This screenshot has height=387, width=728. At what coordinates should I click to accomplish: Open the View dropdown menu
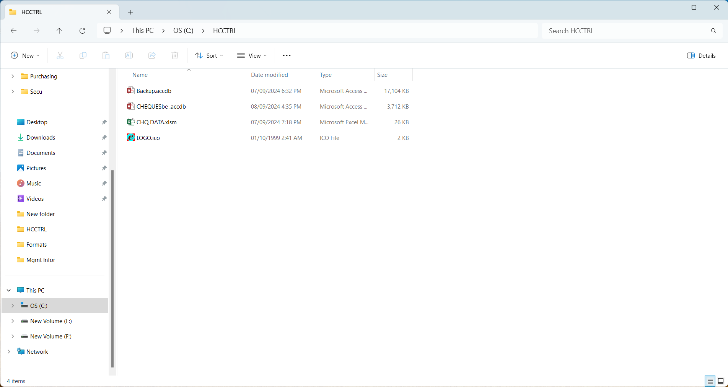(252, 56)
